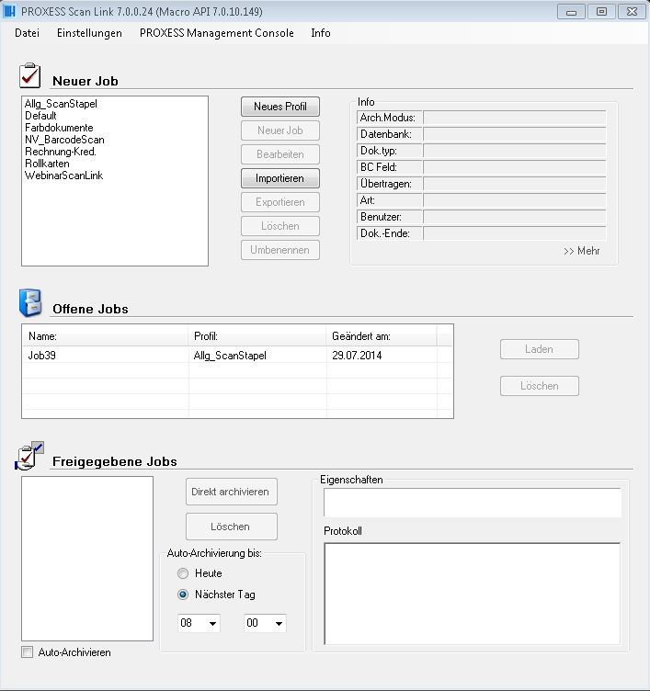Click the Übertragen value field
The height and width of the screenshot is (691, 650).
[x=515, y=184]
